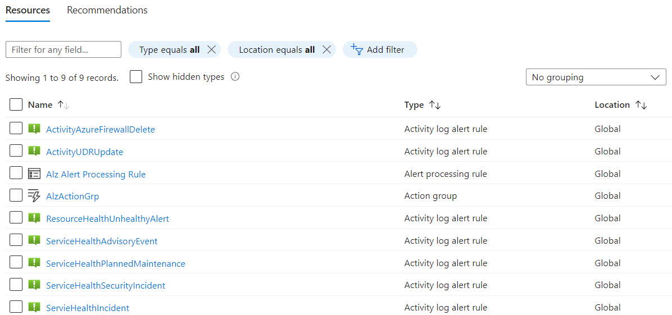Focus the Filter for any field box
Image resolution: width=672 pixels, height=315 pixels.
click(x=63, y=49)
